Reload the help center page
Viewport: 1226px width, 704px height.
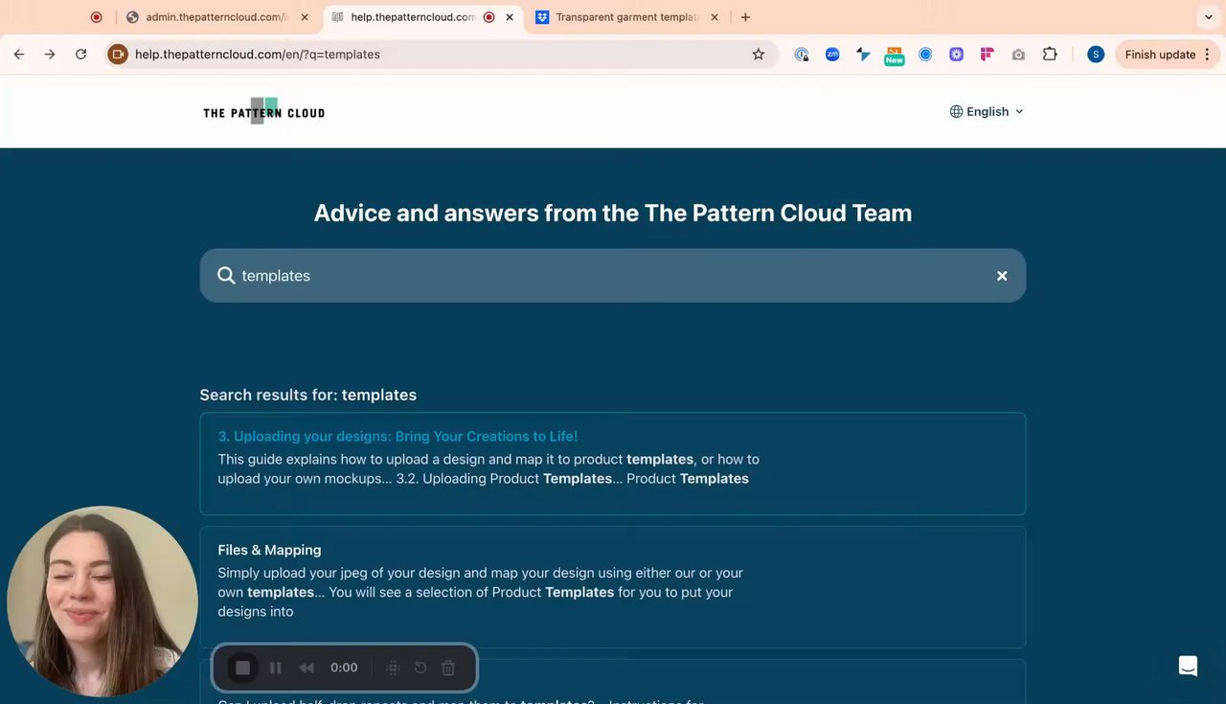81,55
